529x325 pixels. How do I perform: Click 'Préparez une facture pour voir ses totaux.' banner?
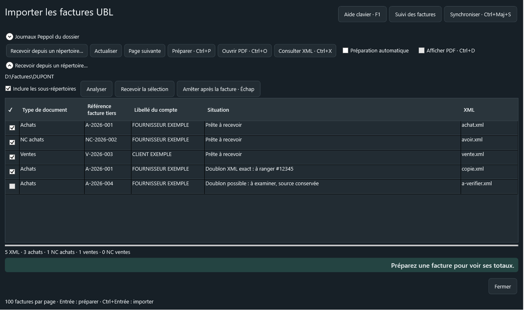261,265
